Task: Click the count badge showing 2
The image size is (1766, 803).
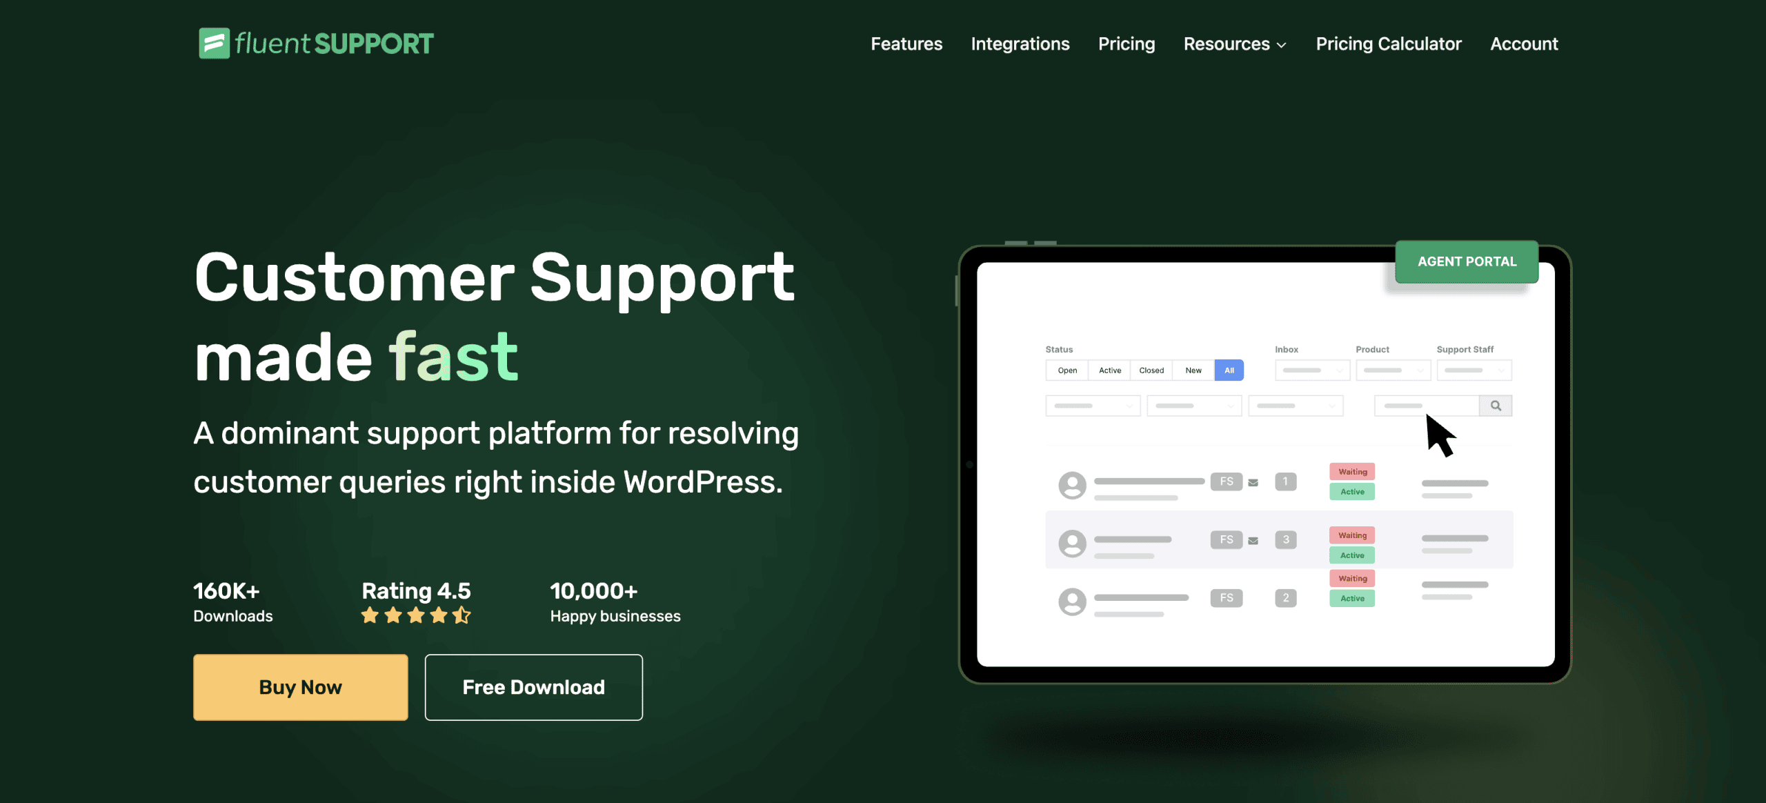Action: coord(1285,598)
